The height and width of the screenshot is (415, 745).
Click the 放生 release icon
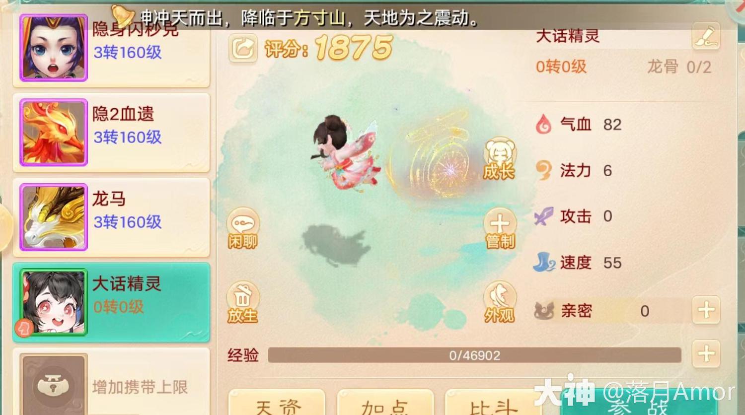[x=243, y=302]
